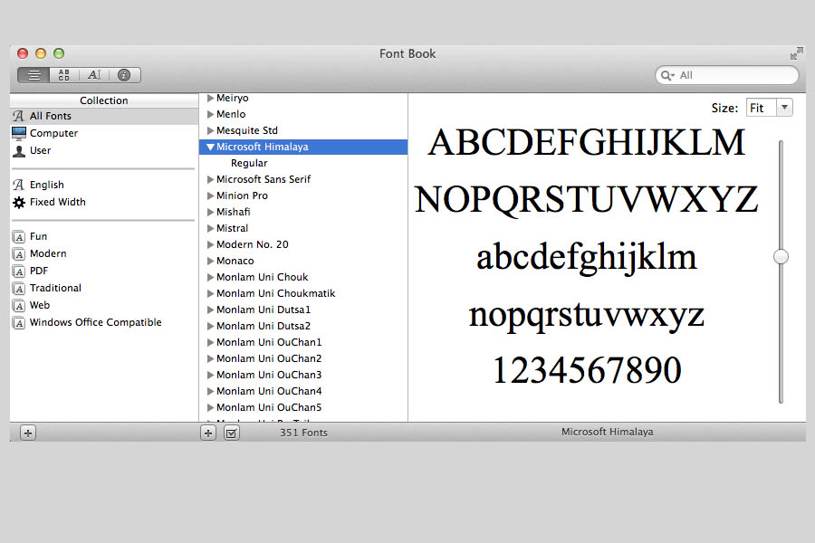Expand the Mishafi font family
815x543 pixels.
pos(210,212)
